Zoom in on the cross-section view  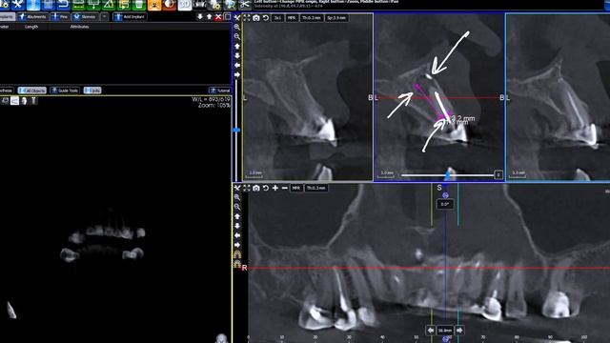(237, 28)
